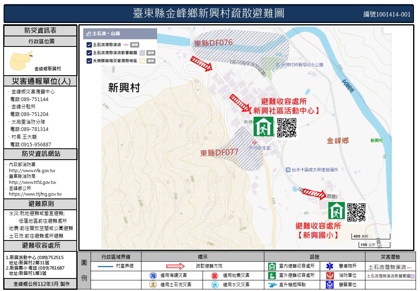Click 說明 button beside 土石流潛勢溪流
The height and width of the screenshot is (291, 420).
tap(135, 45)
